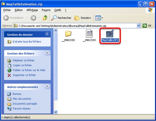Open Mes documents location
The image size is (156, 121).
(22, 99)
